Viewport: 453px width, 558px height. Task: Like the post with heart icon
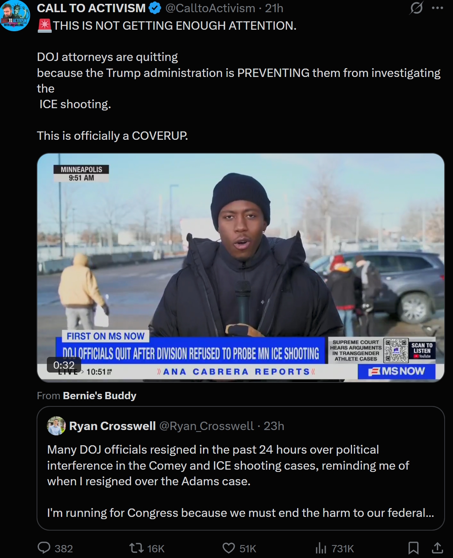click(229, 548)
